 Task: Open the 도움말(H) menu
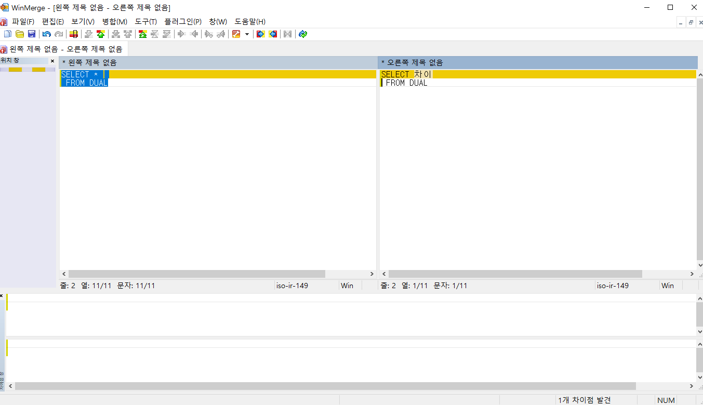pos(250,21)
